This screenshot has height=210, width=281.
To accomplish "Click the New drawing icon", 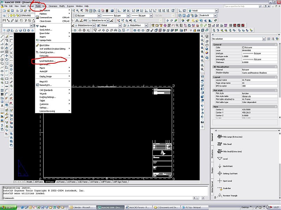I will coord(4,11).
